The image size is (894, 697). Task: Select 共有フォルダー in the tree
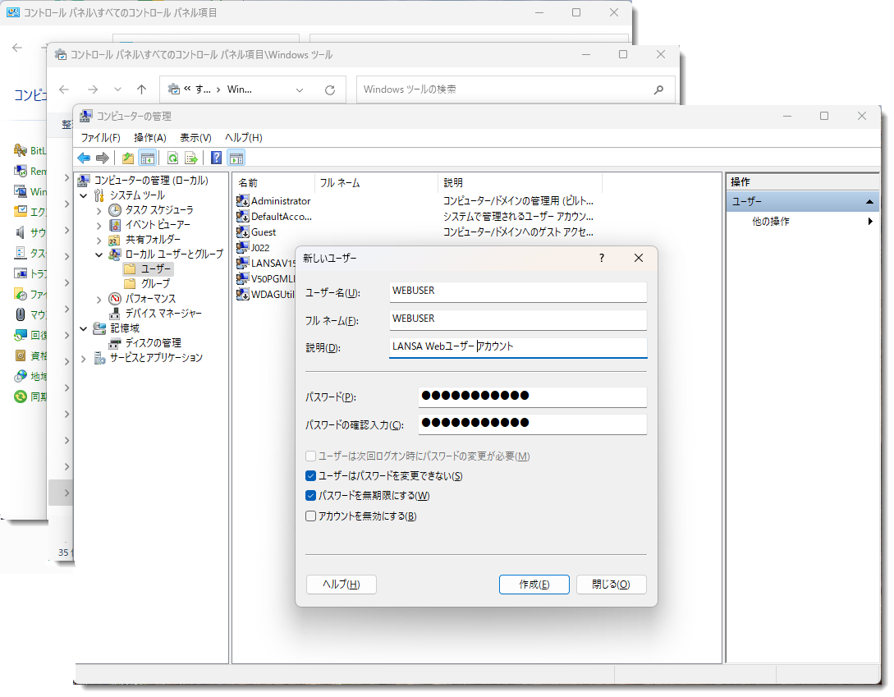pyautogui.click(x=153, y=240)
